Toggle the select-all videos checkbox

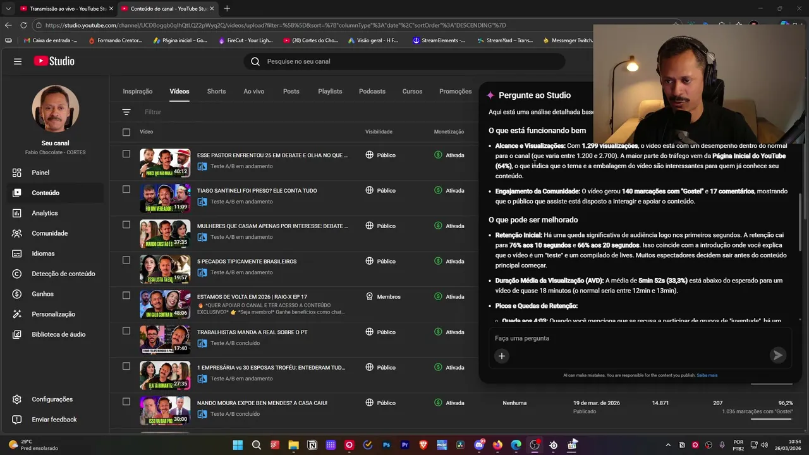(x=126, y=132)
